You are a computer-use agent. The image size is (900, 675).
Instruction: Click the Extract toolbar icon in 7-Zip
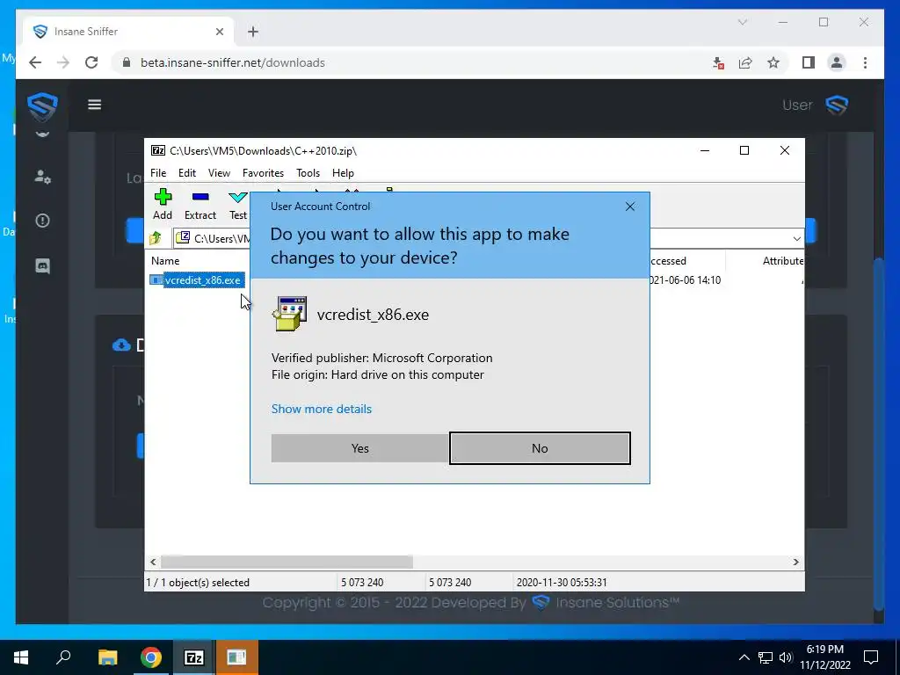click(x=200, y=204)
